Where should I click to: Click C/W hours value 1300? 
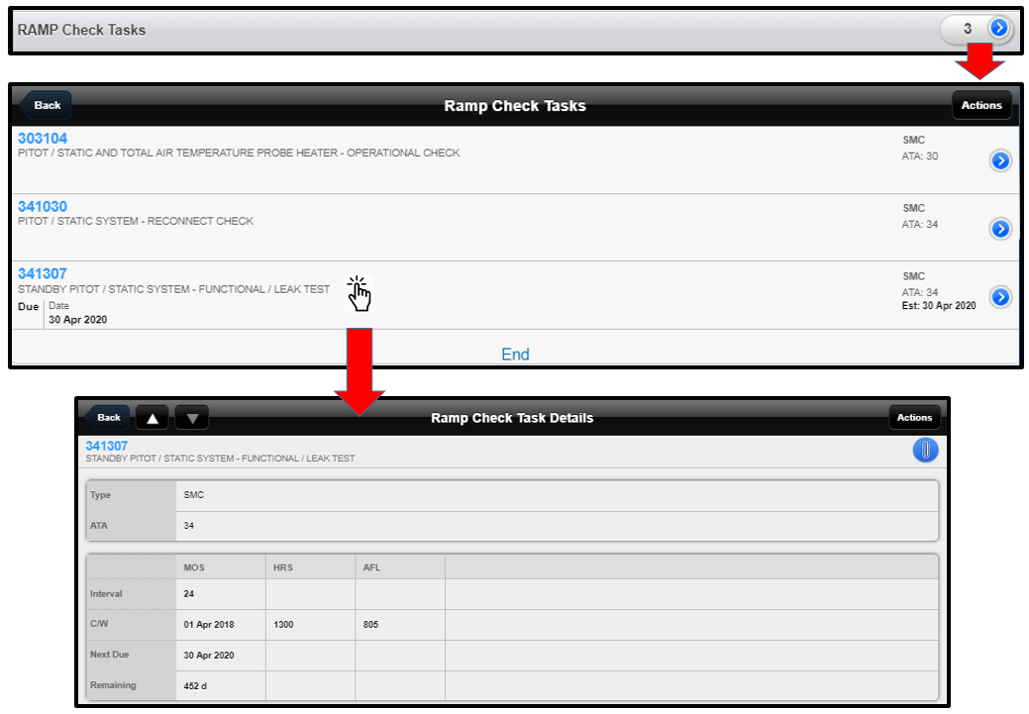(283, 625)
